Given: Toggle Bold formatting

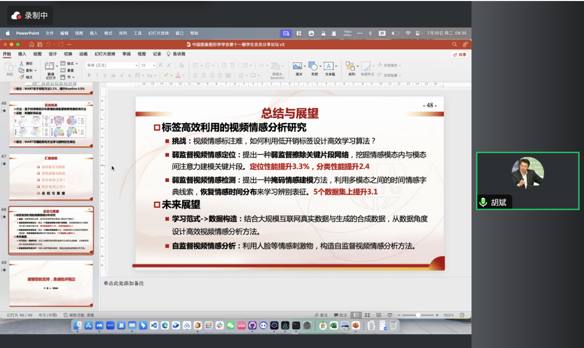Looking at the screenshot, I should coord(89,75).
